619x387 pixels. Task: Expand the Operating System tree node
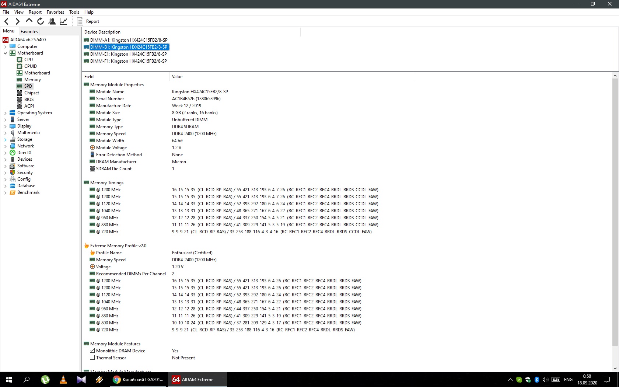(5, 113)
